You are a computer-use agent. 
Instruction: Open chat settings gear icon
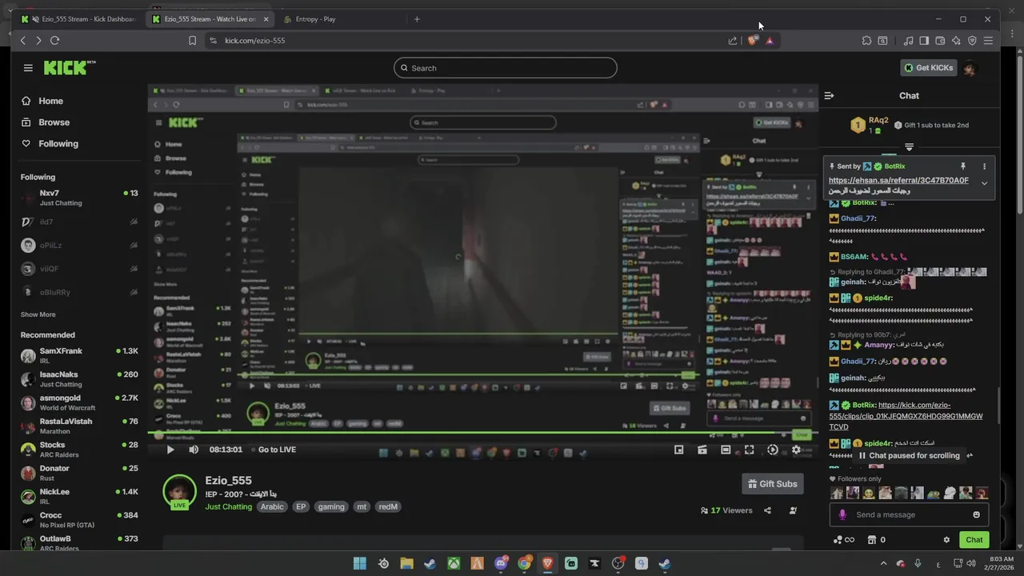(x=946, y=540)
